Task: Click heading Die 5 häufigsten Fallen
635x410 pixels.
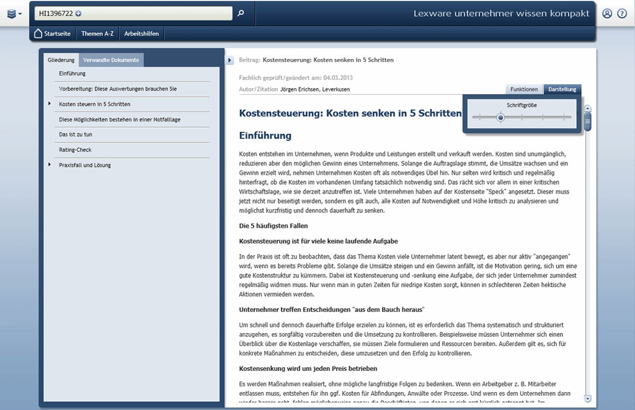Action: [x=273, y=226]
